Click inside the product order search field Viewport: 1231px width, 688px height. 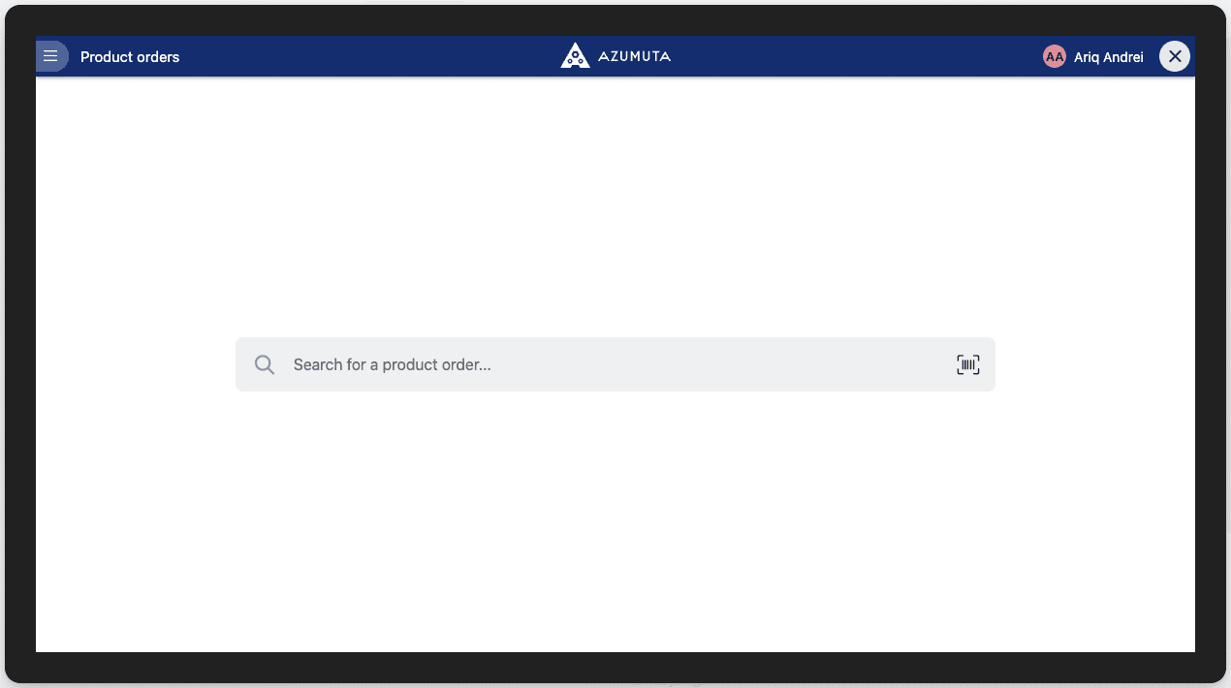click(x=582, y=364)
